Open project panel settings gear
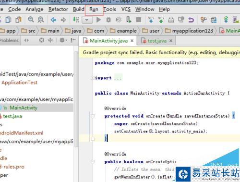 point(63,40)
